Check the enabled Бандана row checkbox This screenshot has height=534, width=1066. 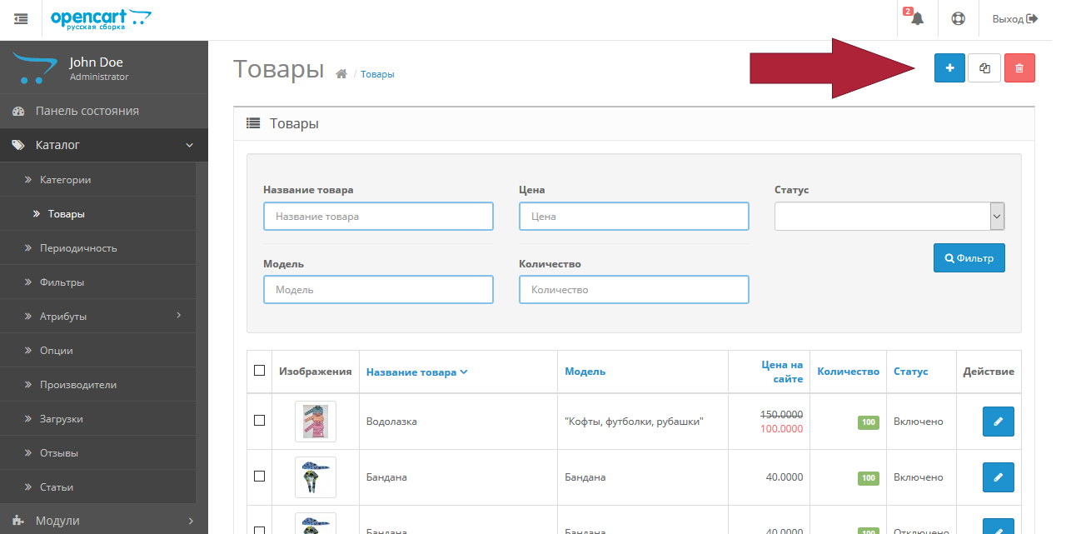[259, 477]
